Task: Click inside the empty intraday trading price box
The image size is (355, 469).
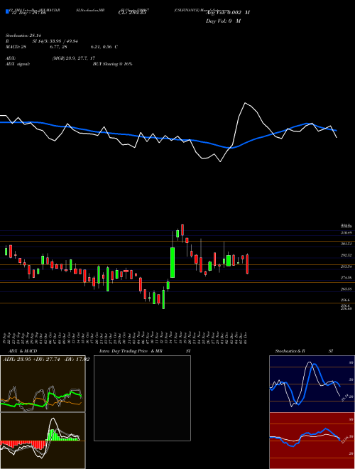Action: (x=142, y=398)
